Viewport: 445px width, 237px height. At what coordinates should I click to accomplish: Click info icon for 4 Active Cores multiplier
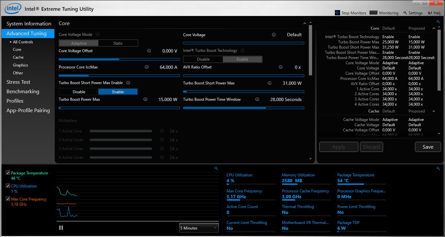click(162, 157)
